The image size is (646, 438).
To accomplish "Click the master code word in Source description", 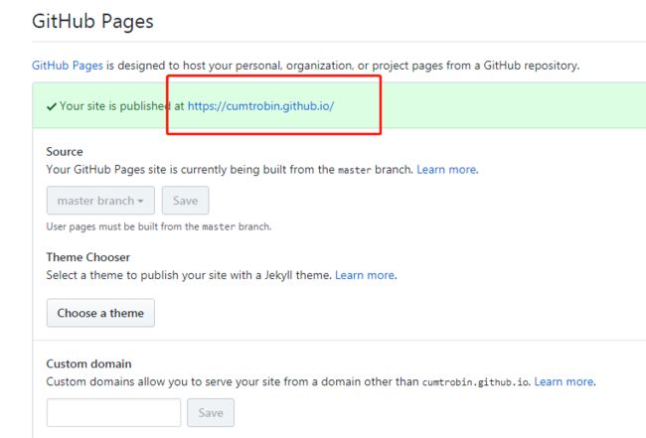I will [x=355, y=171].
